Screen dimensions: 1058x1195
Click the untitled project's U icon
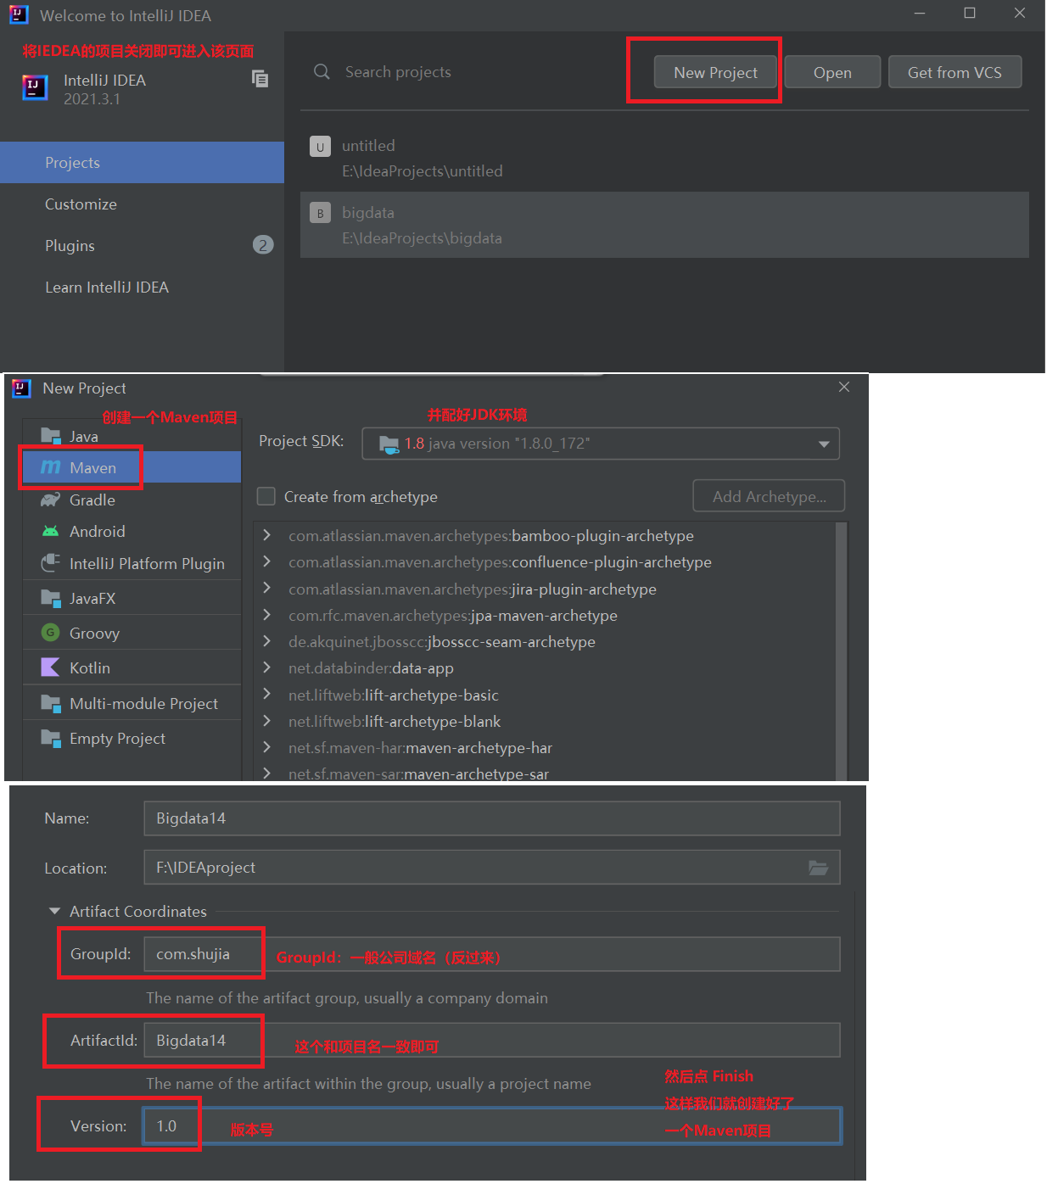[x=320, y=147]
